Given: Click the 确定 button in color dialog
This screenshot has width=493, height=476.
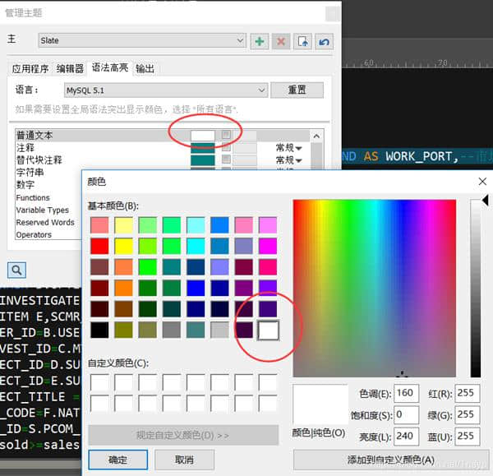Looking at the screenshot, I should pyautogui.click(x=117, y=460).
